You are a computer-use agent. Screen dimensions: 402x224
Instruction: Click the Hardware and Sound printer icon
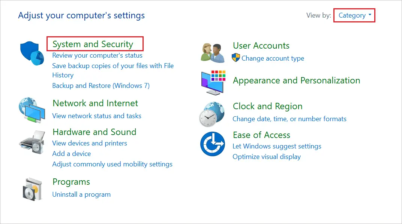(32, 142)
